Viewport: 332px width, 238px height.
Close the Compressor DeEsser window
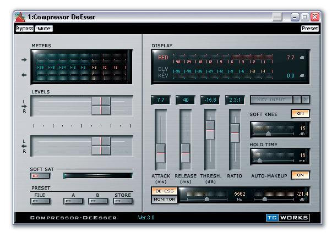coord(315,17)
